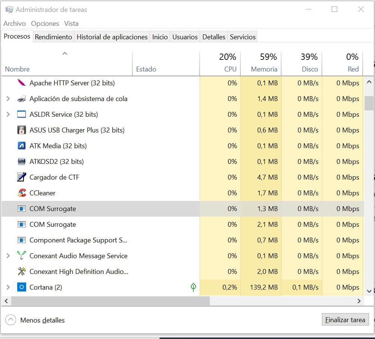Image resolution: width=375 pixels, height=339 pixels.
Task: Click the Finalizar tarea button
Action: point(345,320)
